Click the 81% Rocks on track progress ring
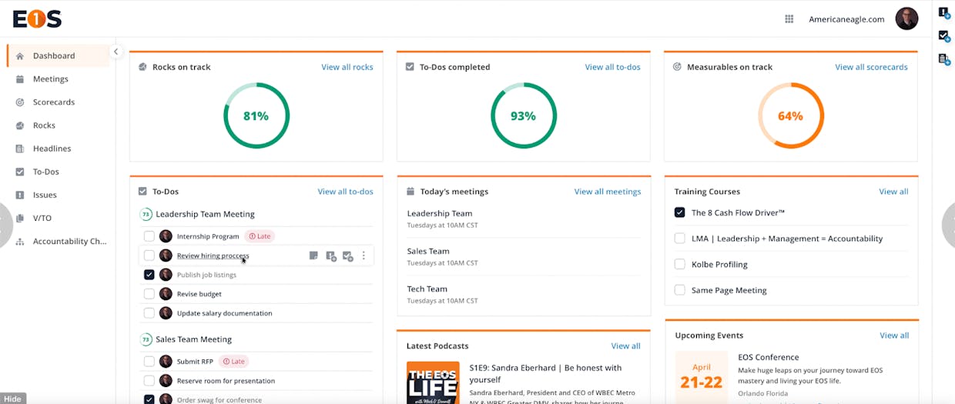 tap(256, 116)
